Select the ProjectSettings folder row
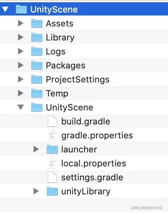 click(x=84, y=79)
